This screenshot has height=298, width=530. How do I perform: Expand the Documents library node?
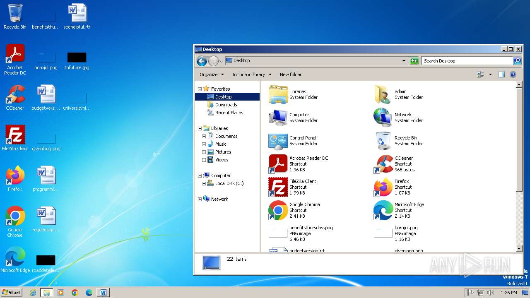[x=204, y=136]
